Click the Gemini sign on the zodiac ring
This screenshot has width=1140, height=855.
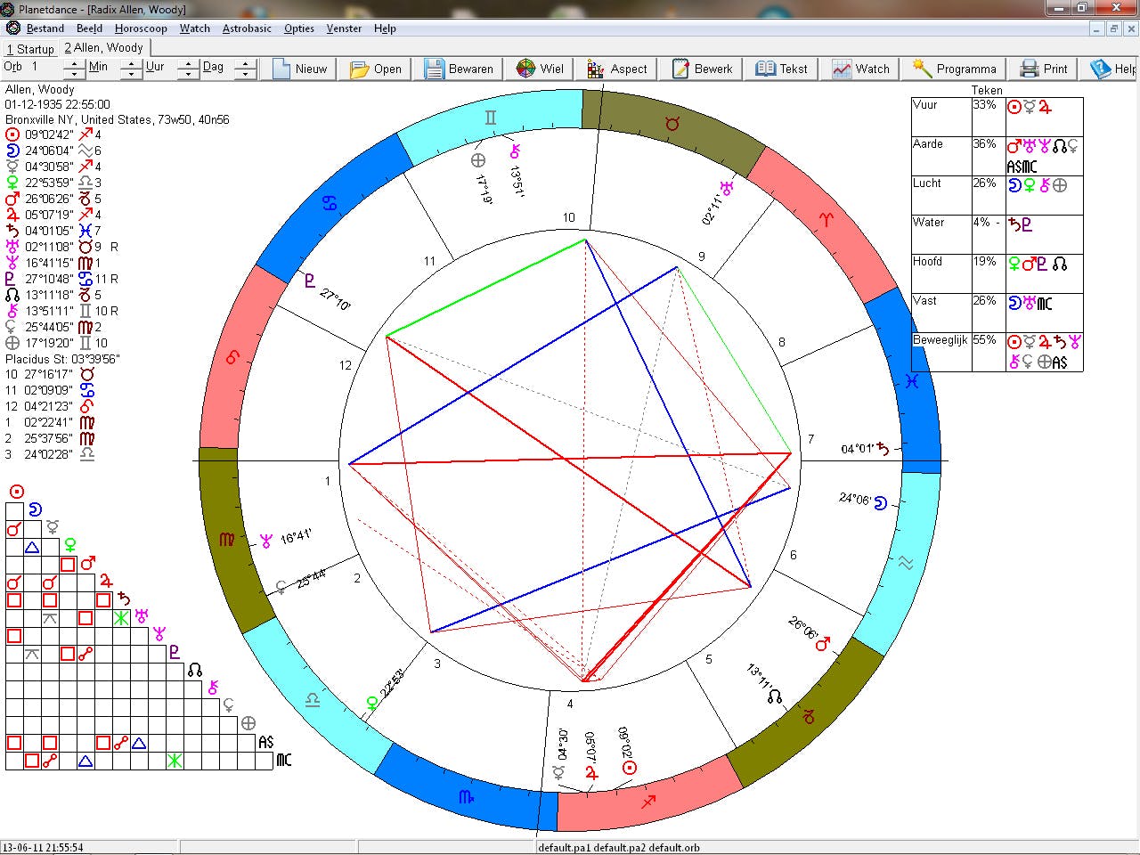(x=491, y=118)
